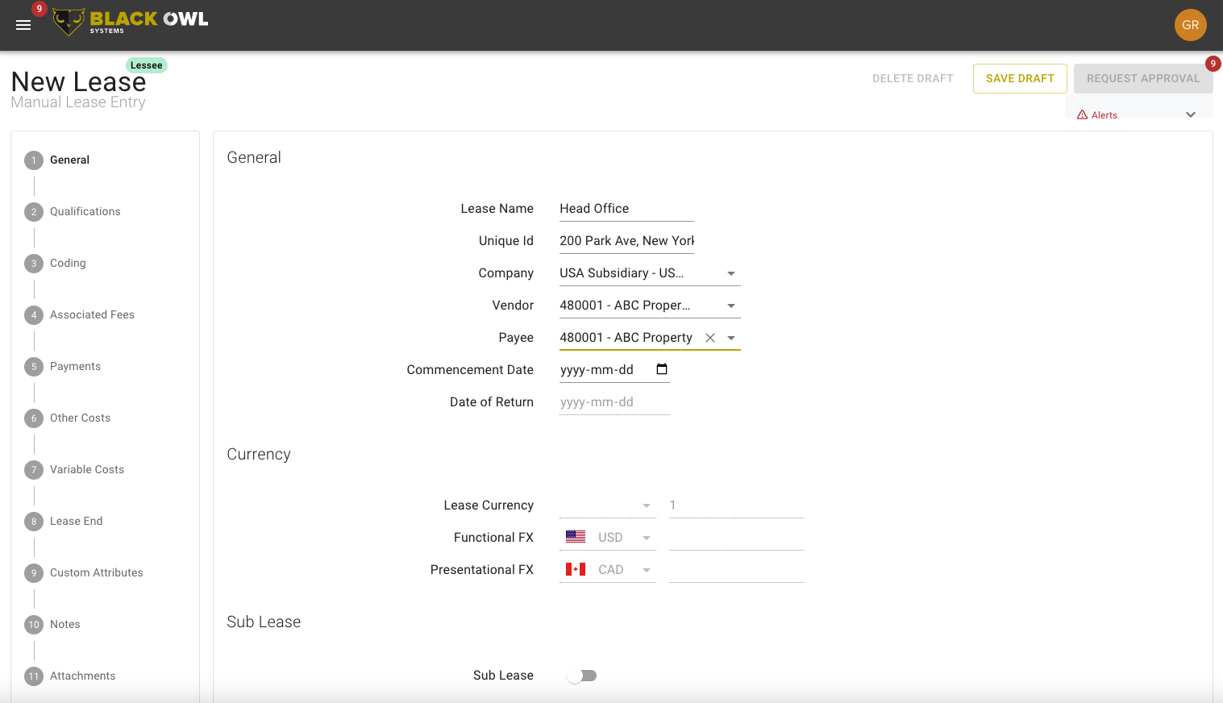Toggle the Sub Lease switch

(581, 676)
